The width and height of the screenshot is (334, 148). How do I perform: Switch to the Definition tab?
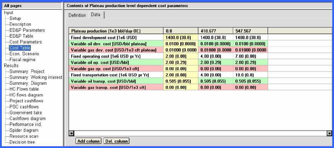click(77, 15)
